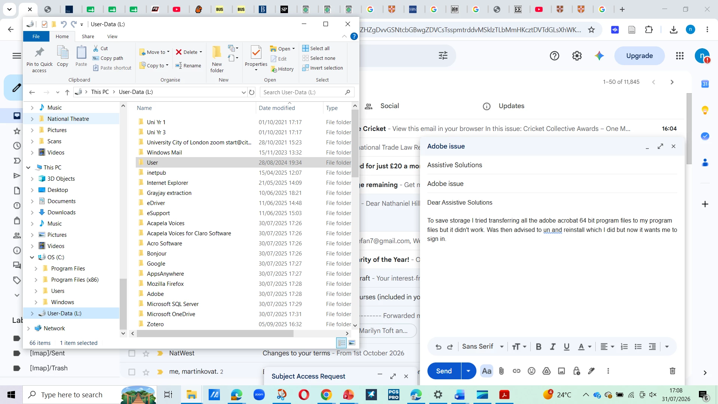Toggle formatting options Aa button

[x=487, y=371]
